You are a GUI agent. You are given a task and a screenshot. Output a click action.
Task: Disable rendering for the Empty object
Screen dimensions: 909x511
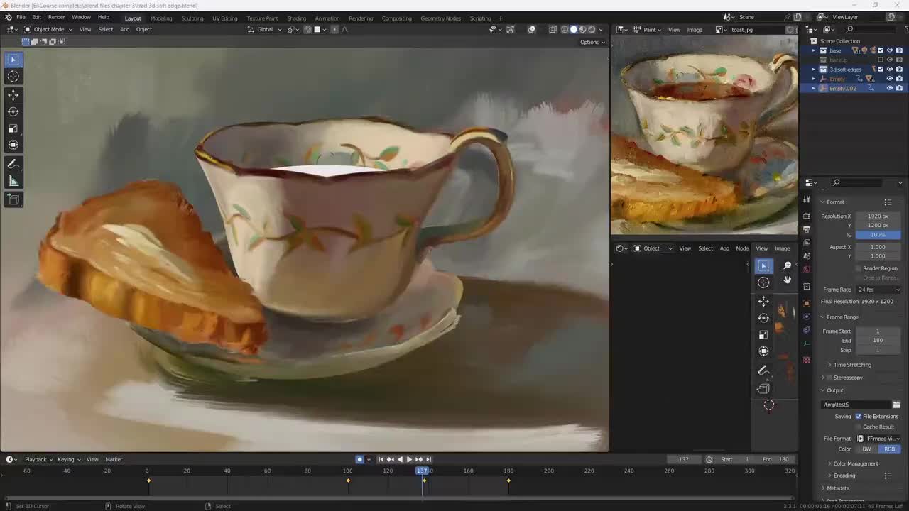click(x=898, y=79)
